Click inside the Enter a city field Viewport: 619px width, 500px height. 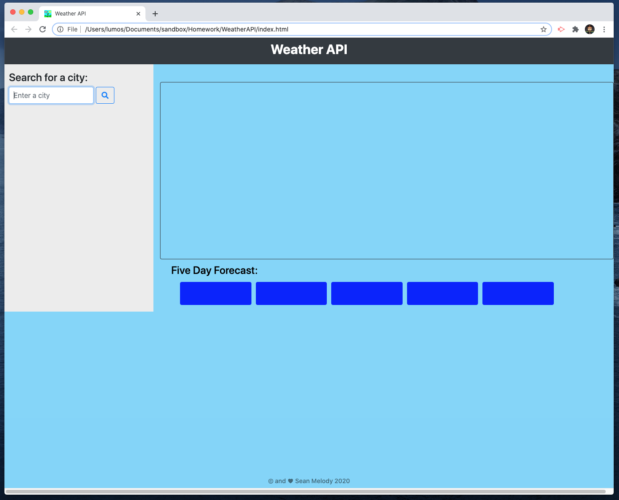(51, 95)
